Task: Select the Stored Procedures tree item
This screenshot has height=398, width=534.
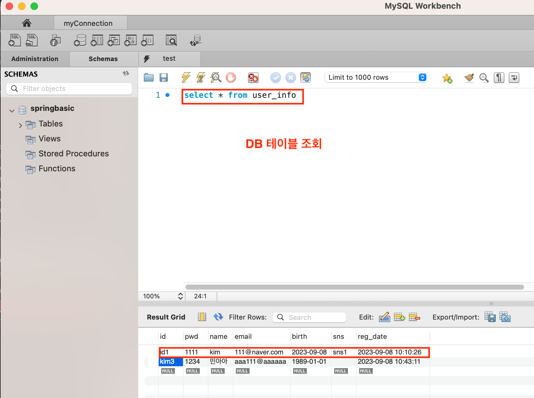Action: (74, 154)
